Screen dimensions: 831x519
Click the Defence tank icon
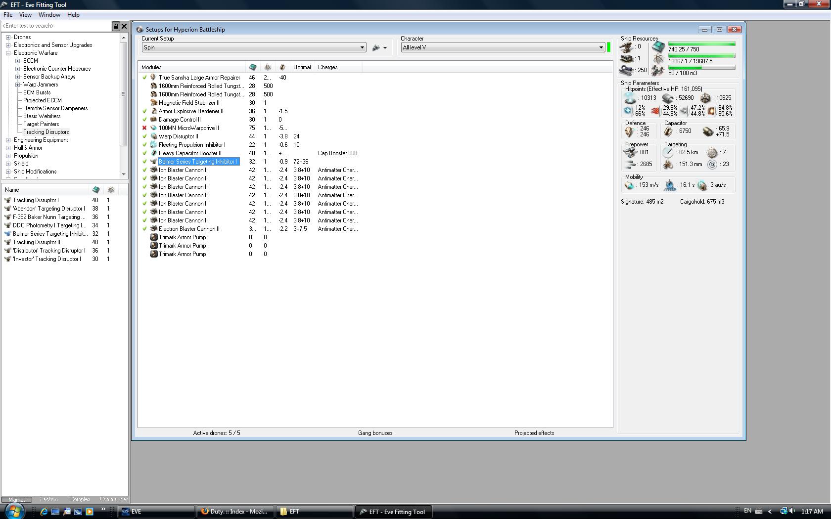[x=630, y=131]
